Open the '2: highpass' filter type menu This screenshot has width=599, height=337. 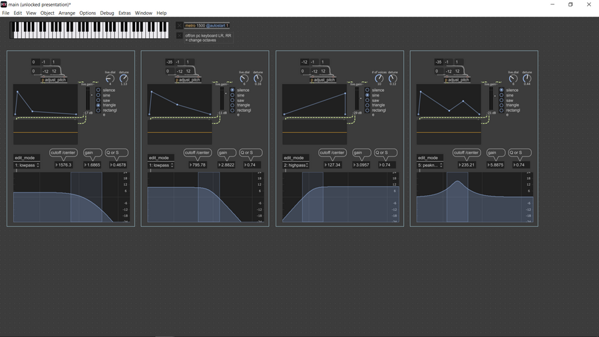coord(296,165)
